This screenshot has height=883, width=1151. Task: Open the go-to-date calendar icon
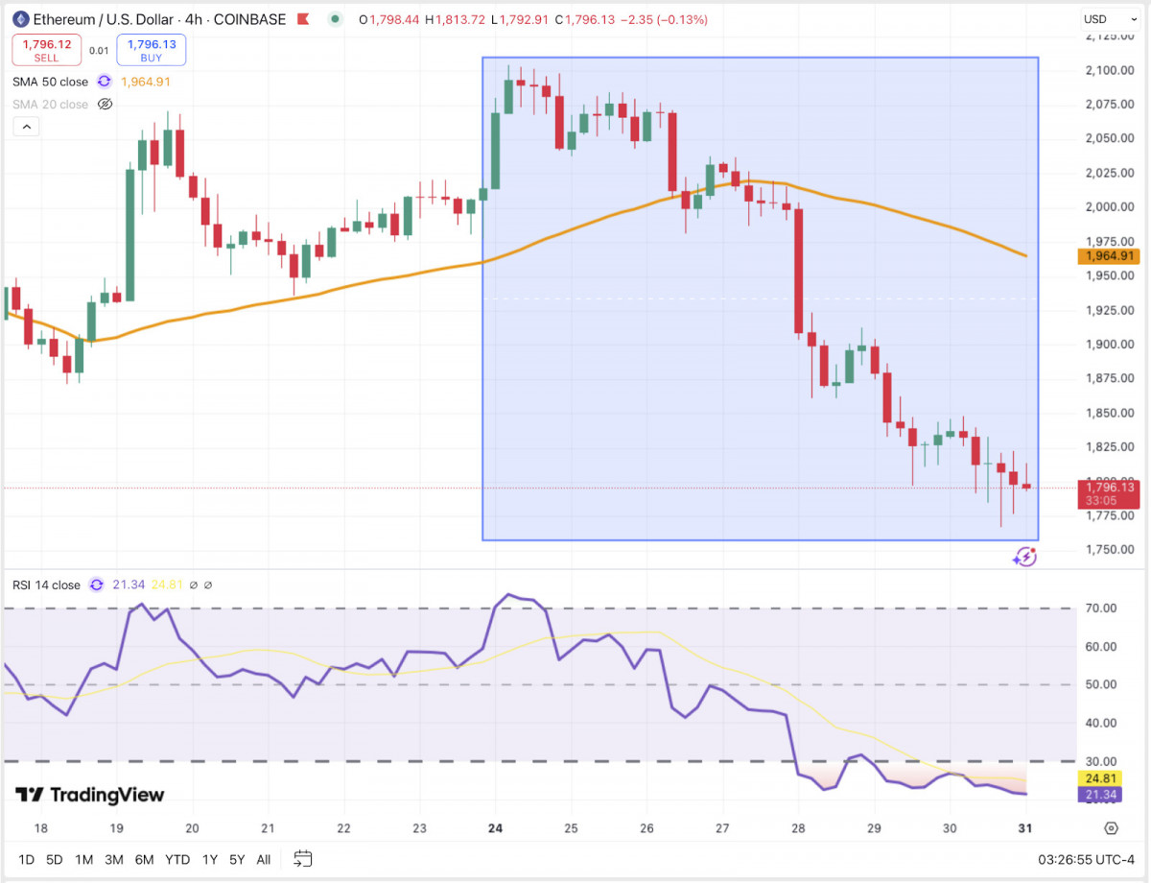coord(303,859)
